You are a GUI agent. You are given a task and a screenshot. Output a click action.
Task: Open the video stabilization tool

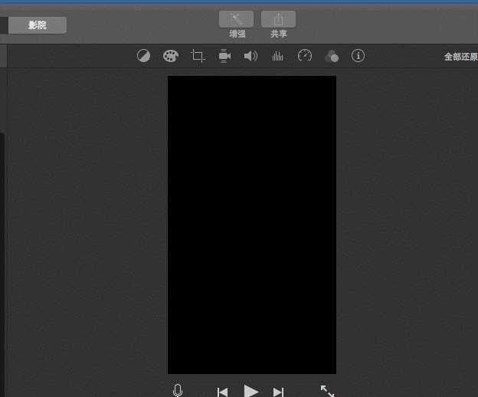pyautogui.click(x=224, y=56)
